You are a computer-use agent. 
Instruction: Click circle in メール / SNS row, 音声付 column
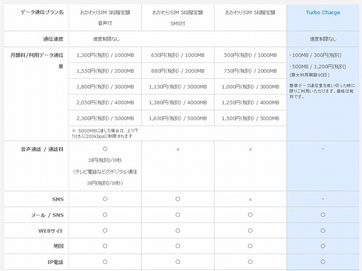pos(105,215)
